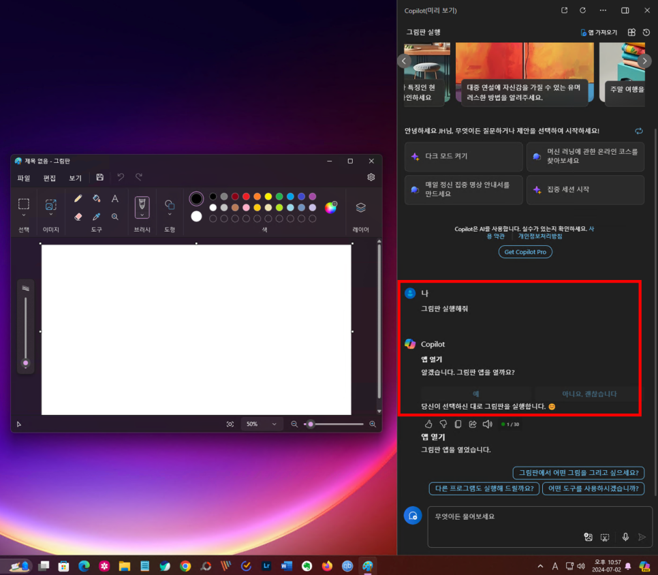Show next suggestion card arrow
The width and height of the screenshot is (658, 575).
tap(644, 61)
